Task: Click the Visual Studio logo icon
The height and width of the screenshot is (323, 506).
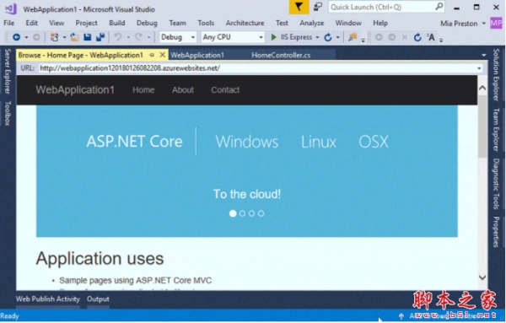Action: coord(11,8)
